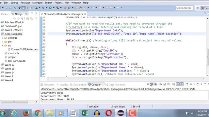Open the Window menu
Screen dimensions: 209x117
[76, 3]
